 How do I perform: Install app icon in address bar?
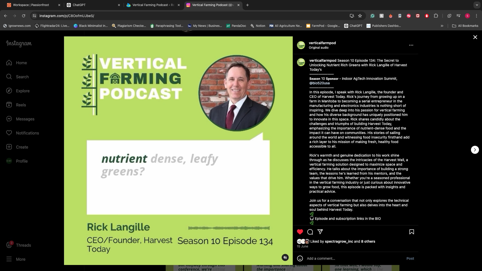coord(352,16)
